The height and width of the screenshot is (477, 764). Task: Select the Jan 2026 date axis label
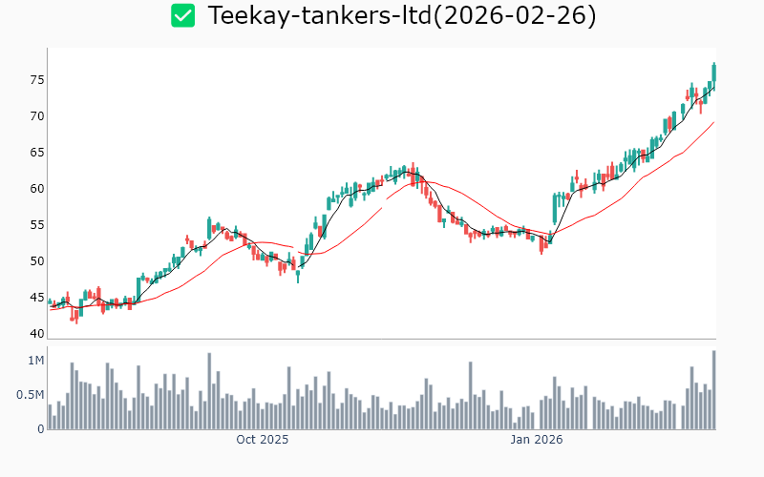536,440
